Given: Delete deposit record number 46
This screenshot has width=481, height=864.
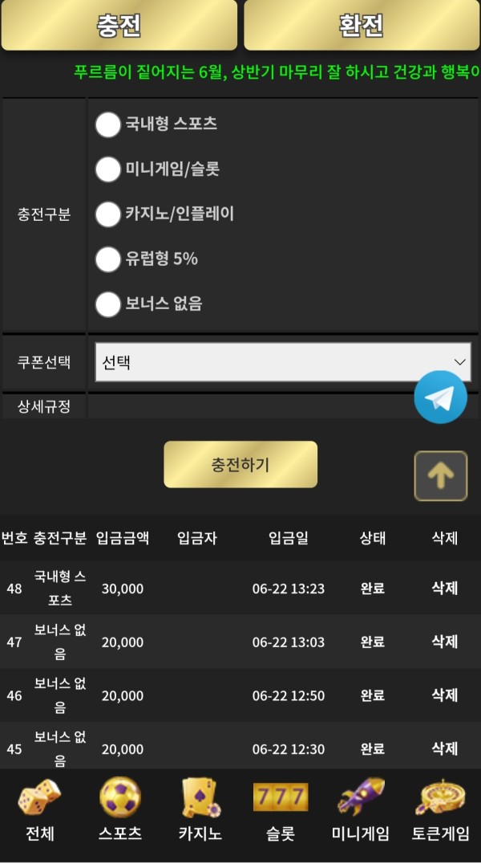Looking at the screenshot, I should click(444, 695).
